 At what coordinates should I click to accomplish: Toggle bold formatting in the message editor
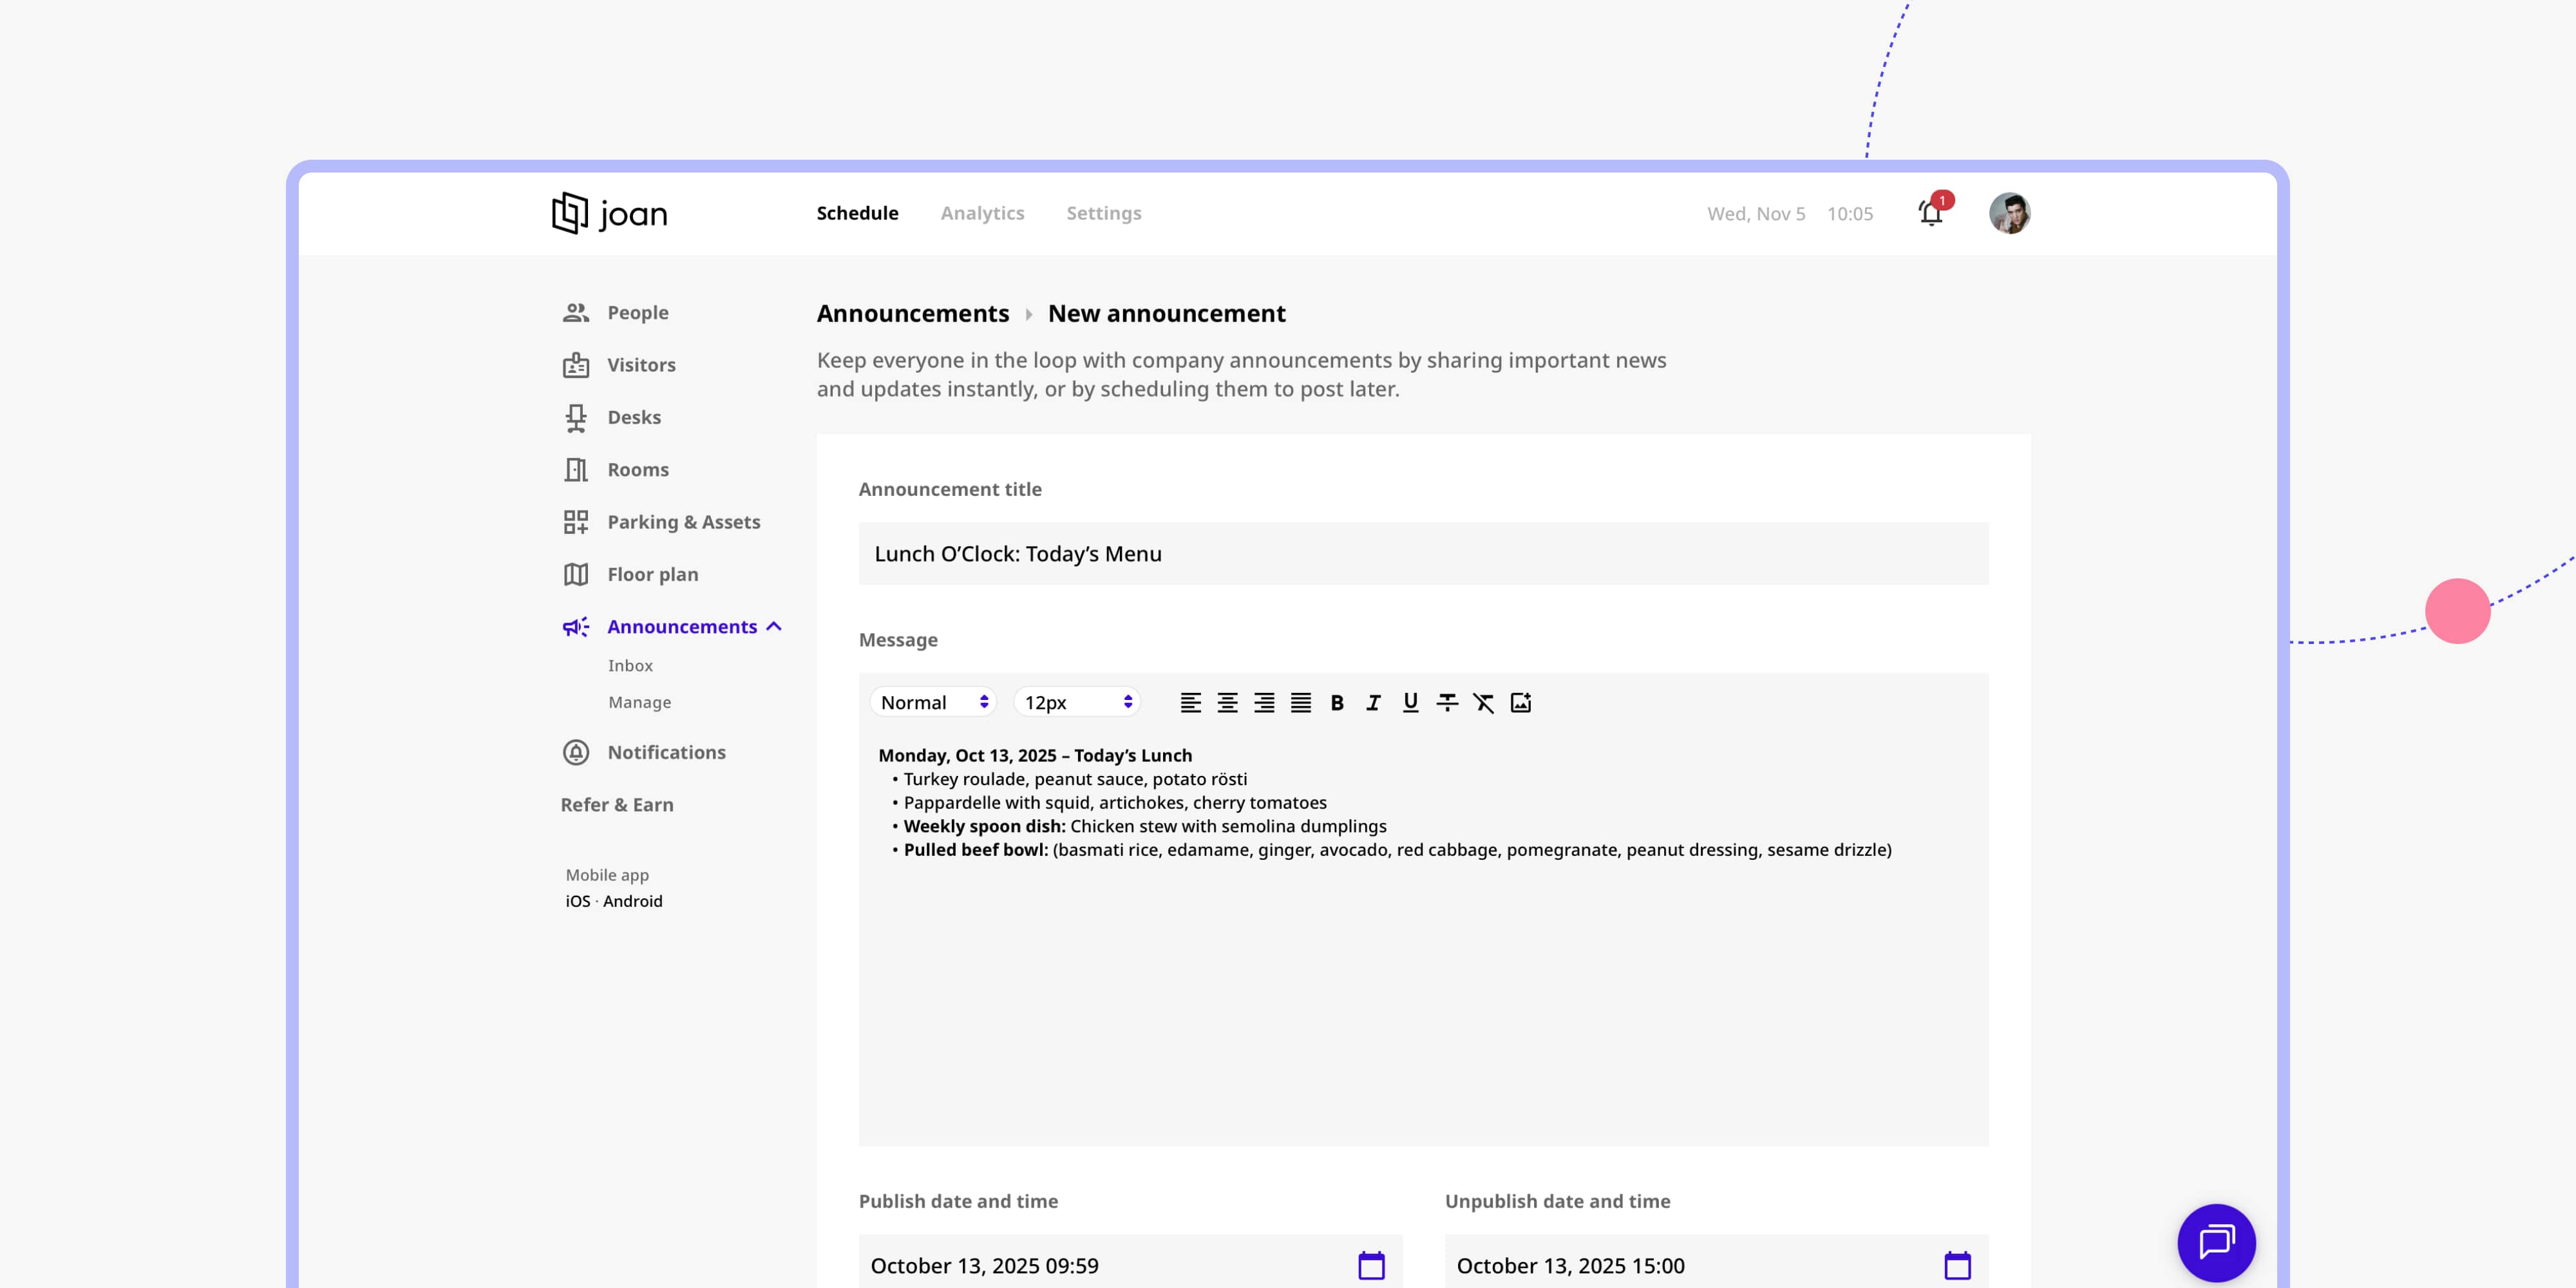pyautogui.click(x=1336, y=702)
